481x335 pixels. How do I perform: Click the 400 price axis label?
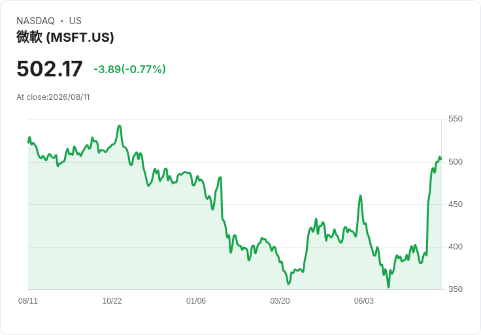click(456, 246)
